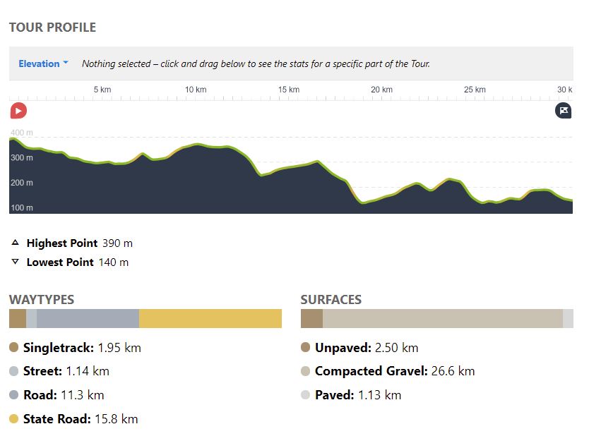Click the Unpaved legend dot

(x=306, y=348)
